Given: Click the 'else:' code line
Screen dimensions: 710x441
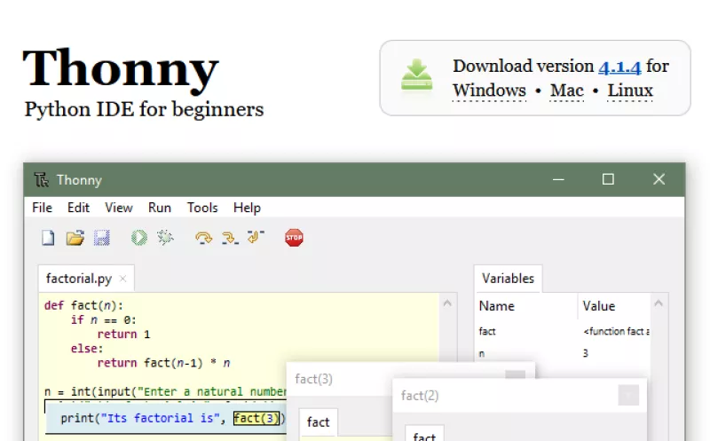Looking at the screenshot, I should coord(87,349).
